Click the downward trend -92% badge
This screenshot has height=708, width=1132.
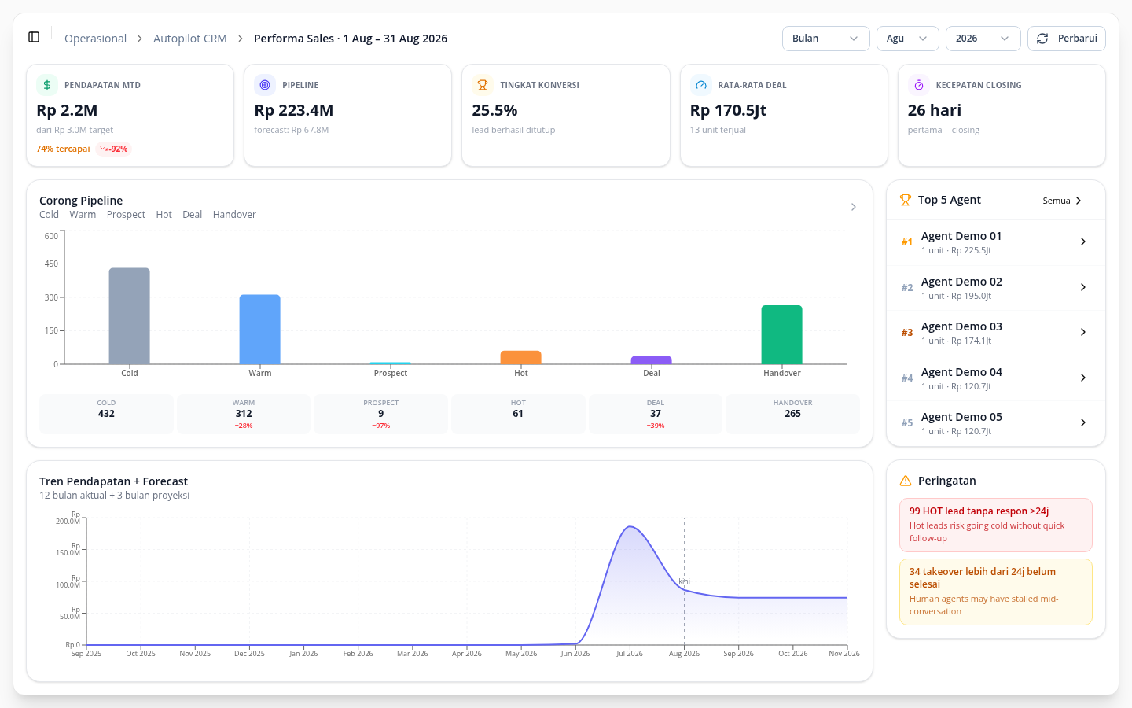113,149
